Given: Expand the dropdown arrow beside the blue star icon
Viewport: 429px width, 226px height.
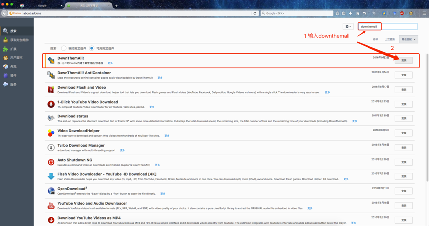Looking at the screenshot, I should [x=389, y=13].
